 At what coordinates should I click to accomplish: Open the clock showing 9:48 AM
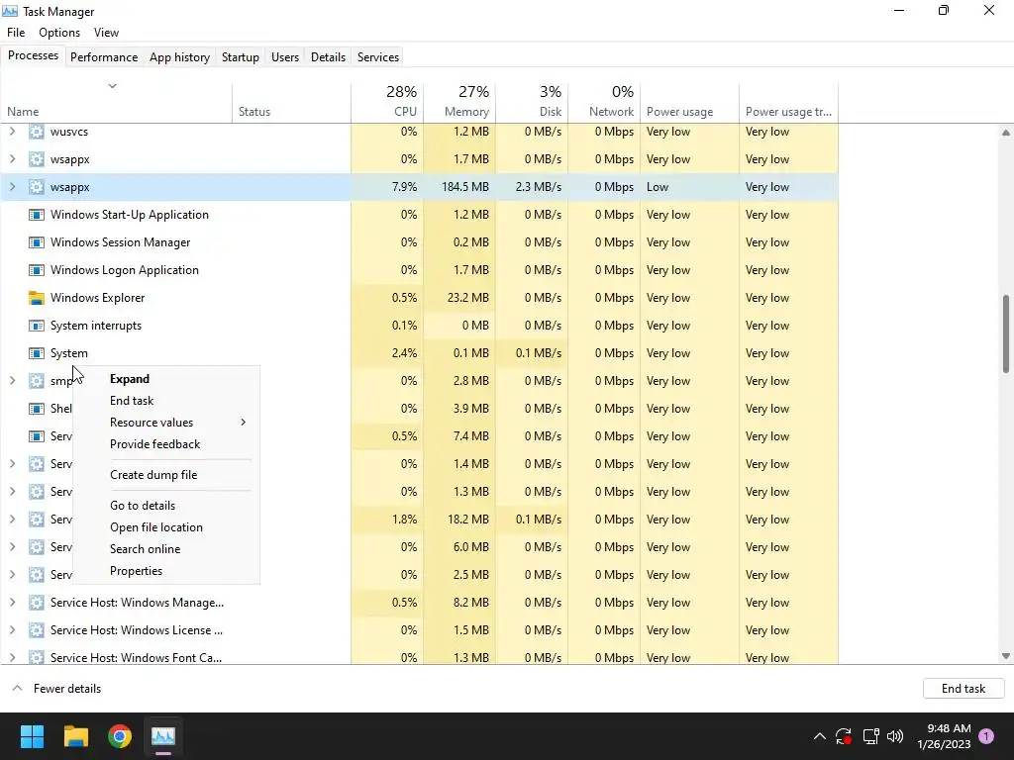944,736
